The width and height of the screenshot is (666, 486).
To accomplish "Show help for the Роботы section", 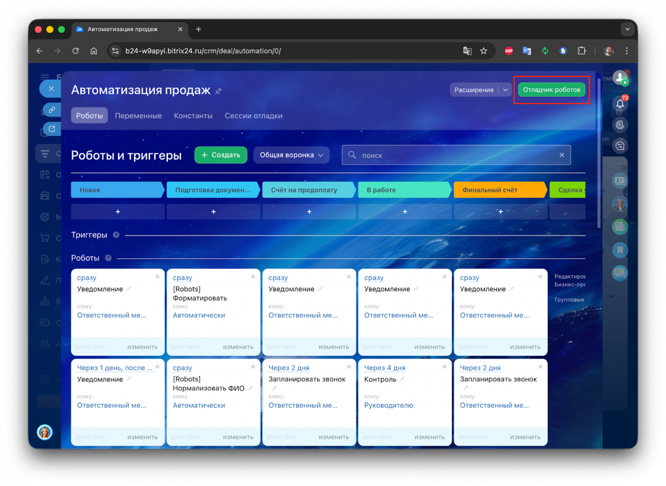I will click(x=108, y=258).
